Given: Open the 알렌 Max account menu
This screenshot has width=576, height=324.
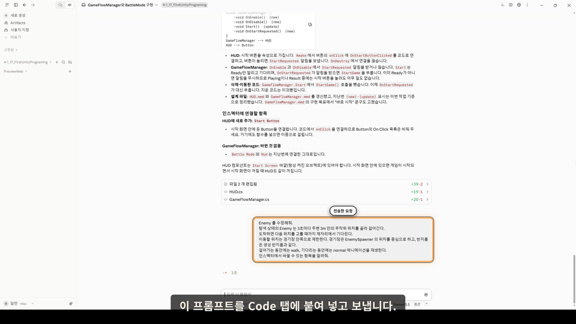Looking at the screenshot, I should [x=19, y=304].
